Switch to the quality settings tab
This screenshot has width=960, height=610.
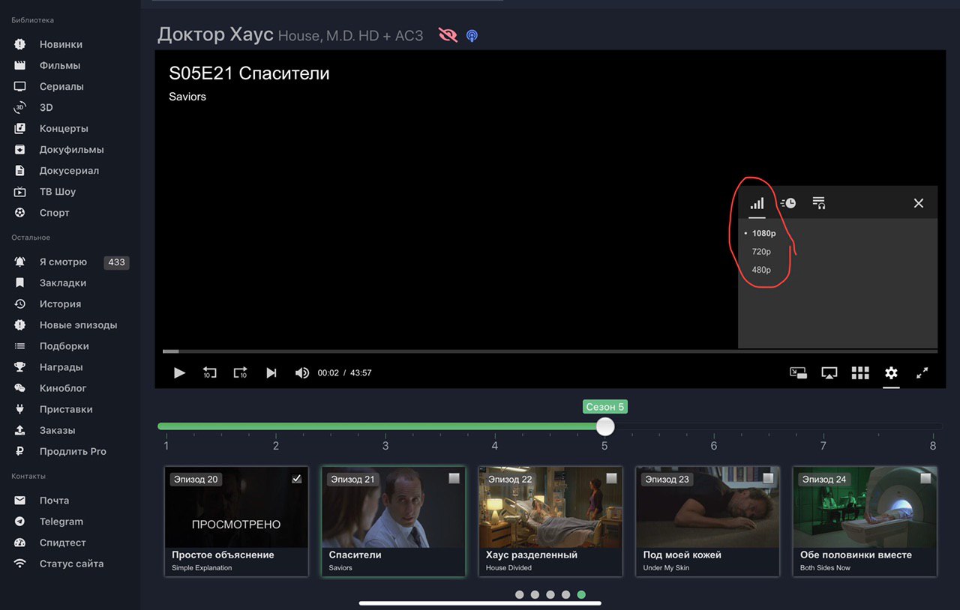[x=757, y=203]
